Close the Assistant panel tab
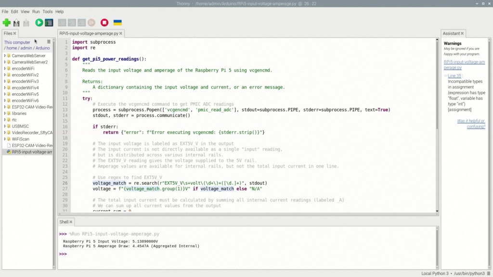 point(463,34)
